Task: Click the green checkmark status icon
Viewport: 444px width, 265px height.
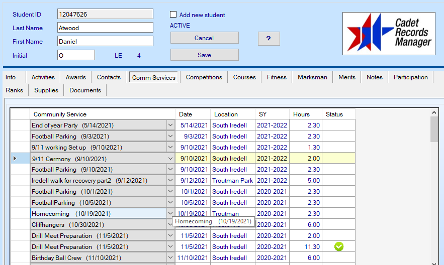Action: (338, 246)
